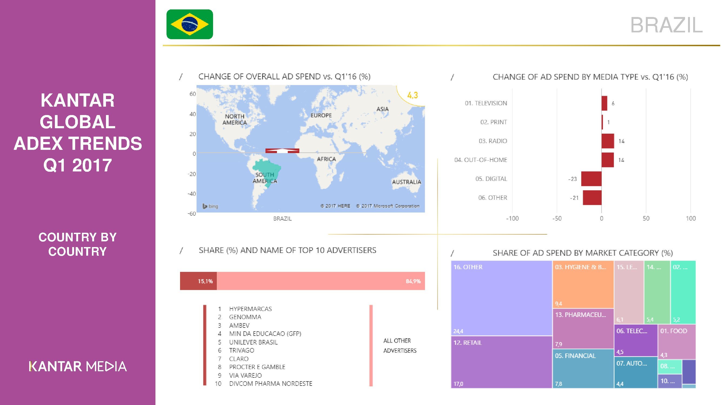
Task: Select the 02. treemap tile showing 5,2
Action: coord(683,292)
